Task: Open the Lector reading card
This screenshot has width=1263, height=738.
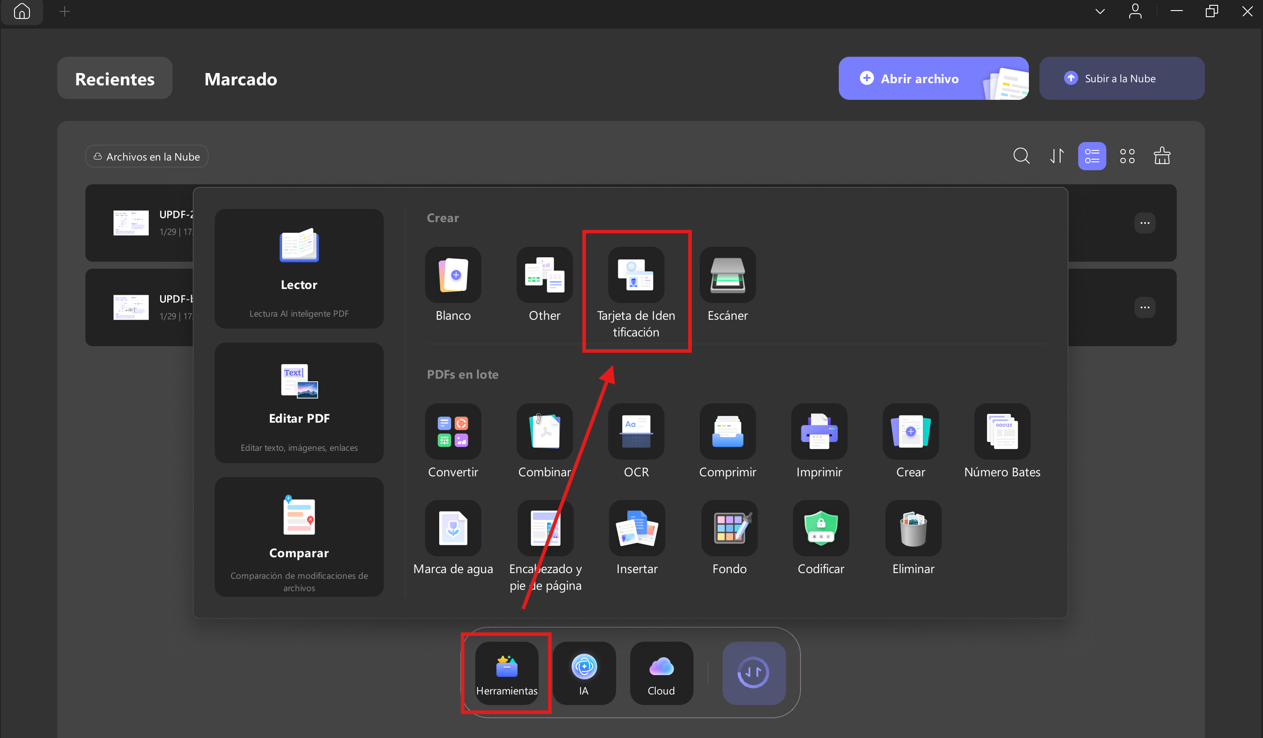Action: (x=299, y=269)
